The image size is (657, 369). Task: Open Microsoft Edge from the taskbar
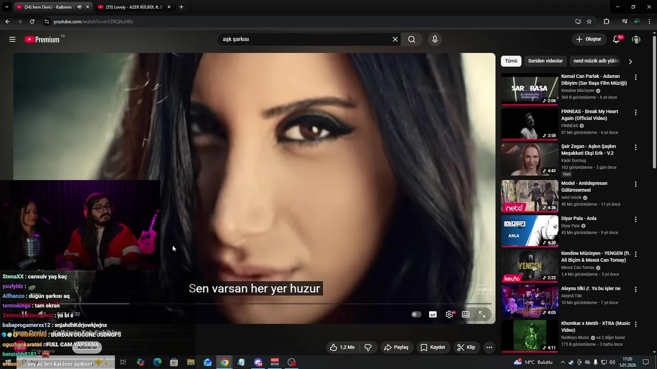click(157, 362)
